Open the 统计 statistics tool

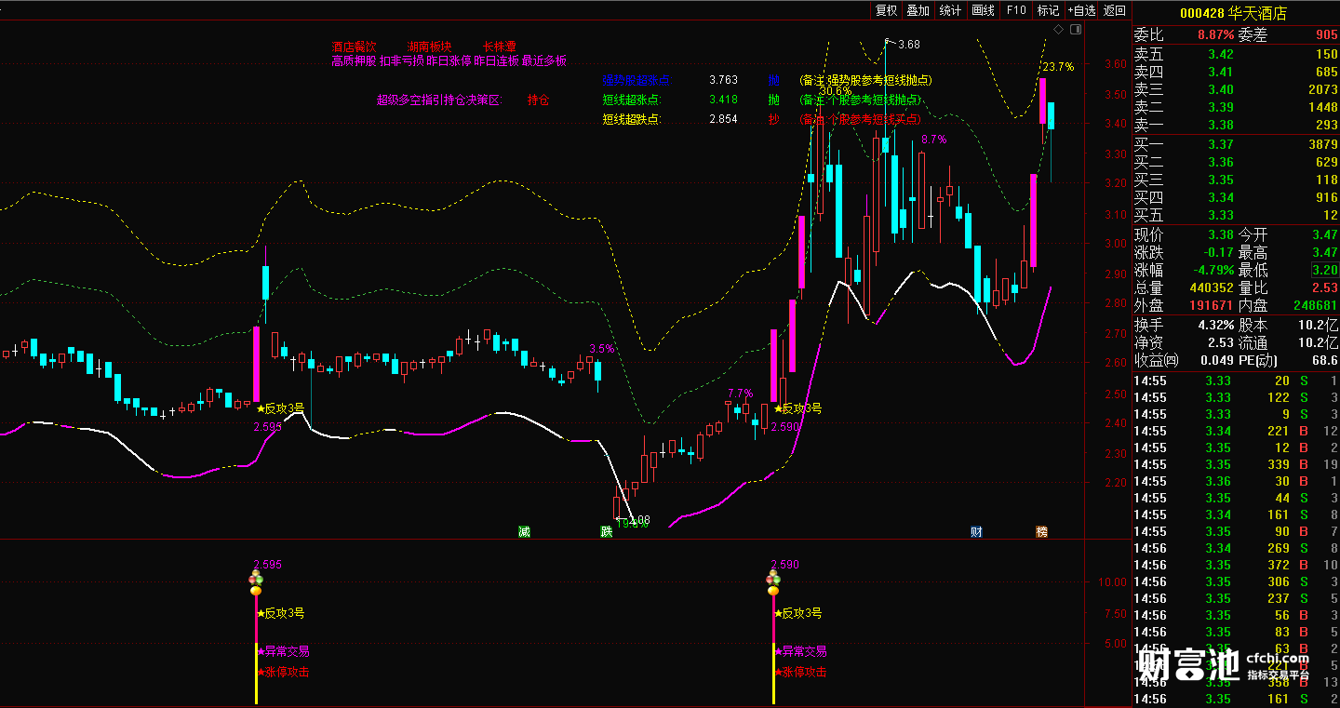(x=951, y=10)
